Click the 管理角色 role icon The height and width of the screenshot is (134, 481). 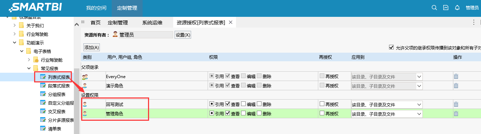click(x=85, y=114)
